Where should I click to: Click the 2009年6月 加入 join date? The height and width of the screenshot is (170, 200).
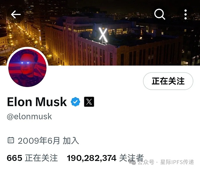click(x=48, y=141)
